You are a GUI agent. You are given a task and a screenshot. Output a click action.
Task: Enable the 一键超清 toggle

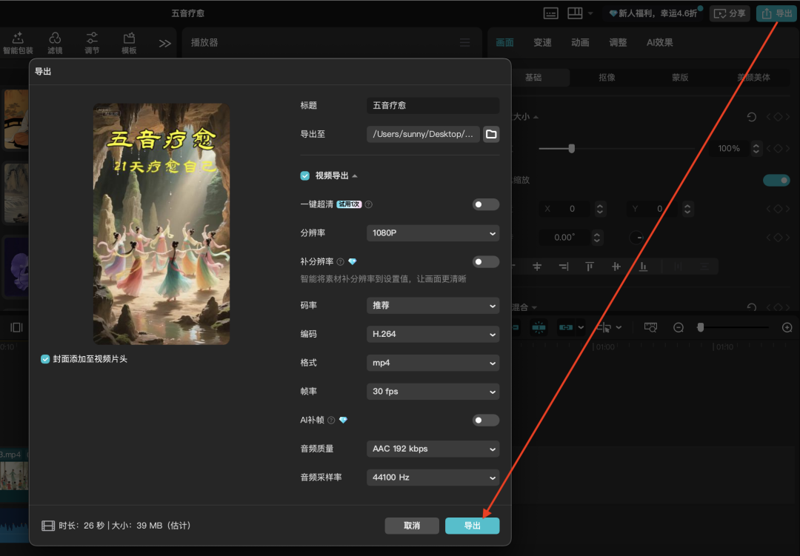[486, 204]
